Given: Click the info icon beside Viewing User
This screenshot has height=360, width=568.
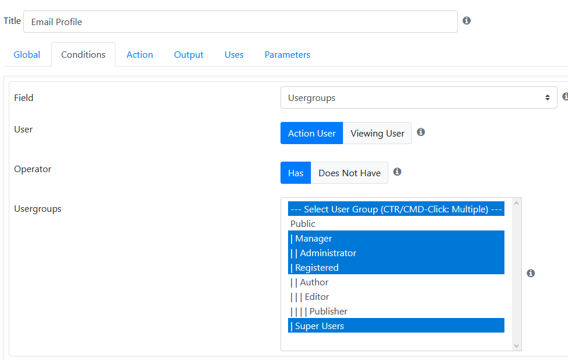Looking at the screenshot, I should (x=420, y=132).
